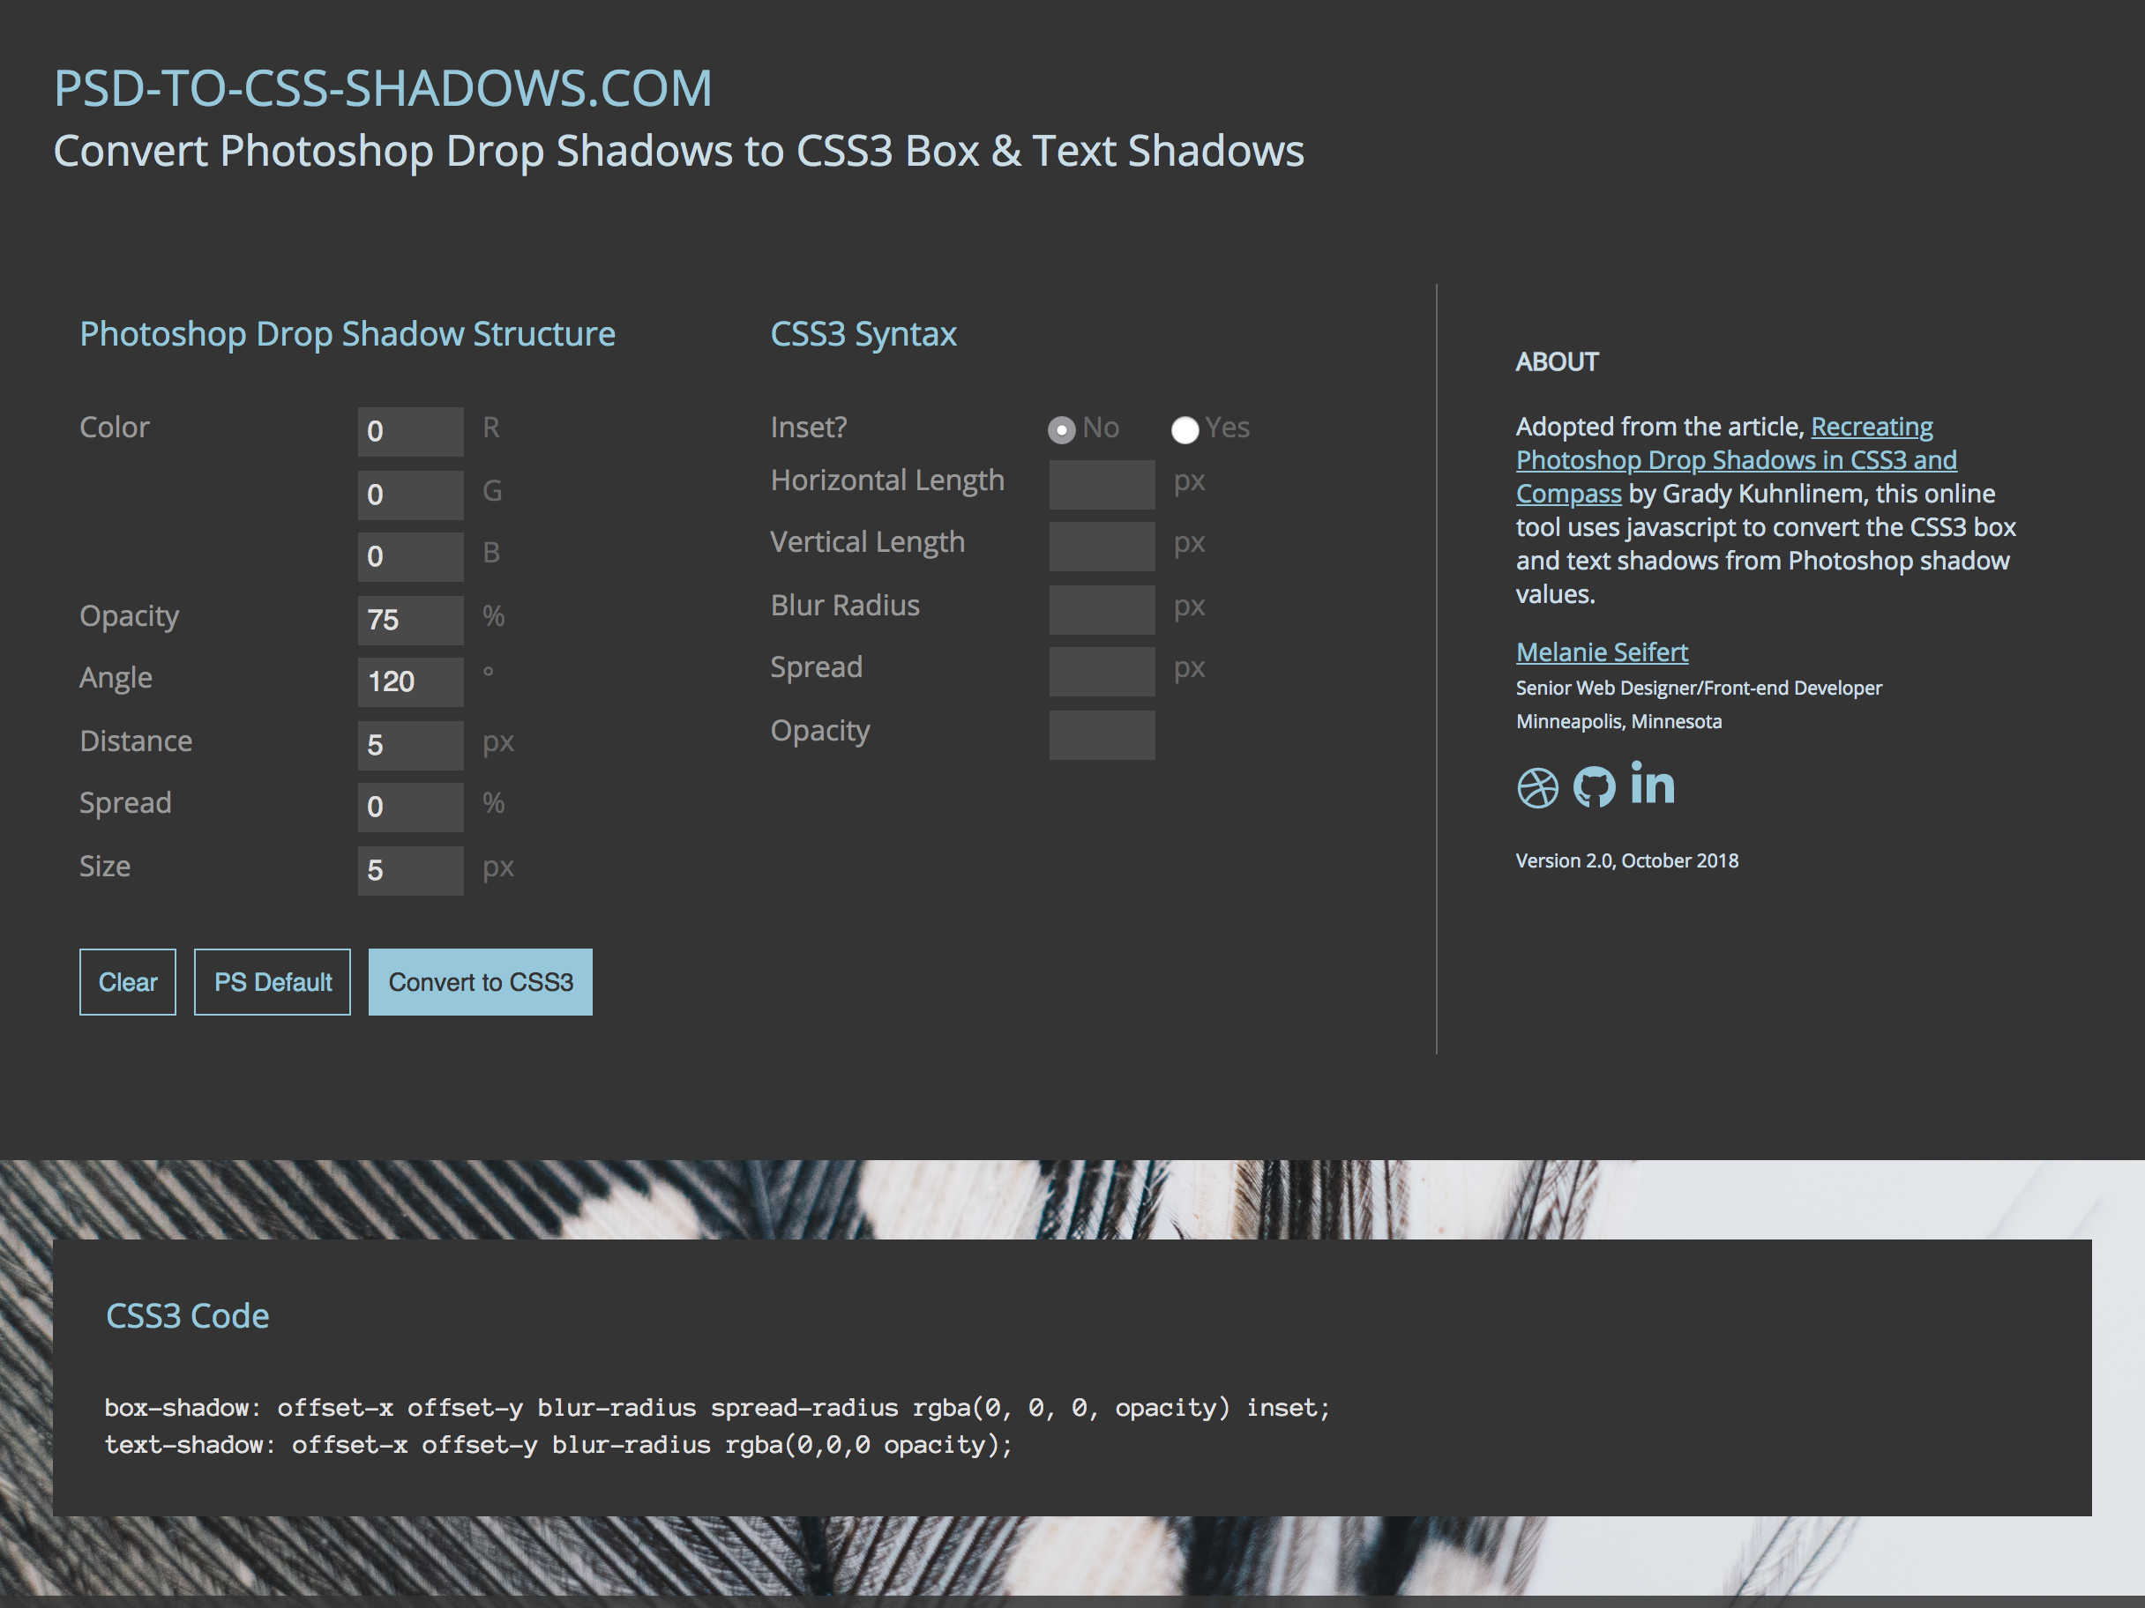Select the 'No' inset radio button
This screenshot has width=2145, height=1608.
pos(1061,426)
